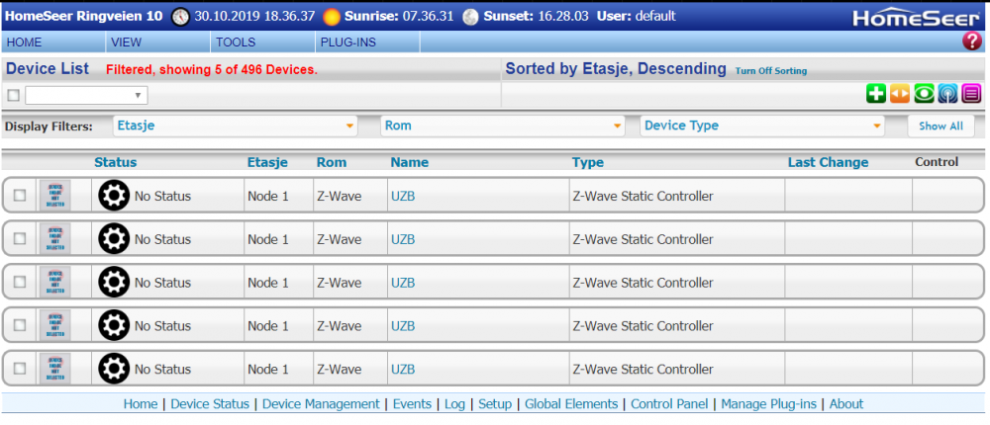Open the Rom filter dropdown
This screenshot has height=425, width=990.
coord(503,127)
